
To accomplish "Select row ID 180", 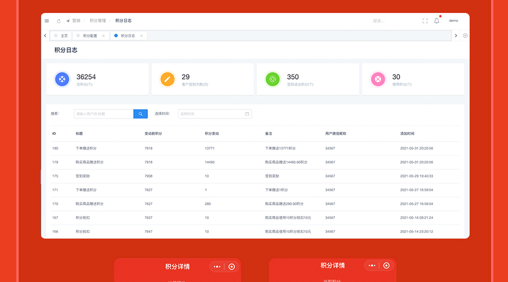I will click(x=55, y=148).
